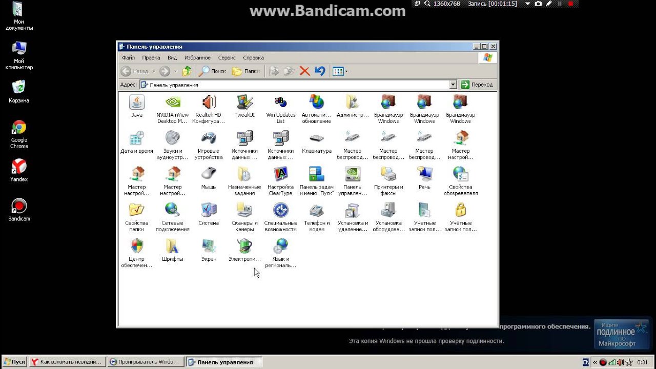Viewport: 656px width, 369px height.
Task: Switch to Проигрыватель Windows taskbar item
Action: point(146,362)
